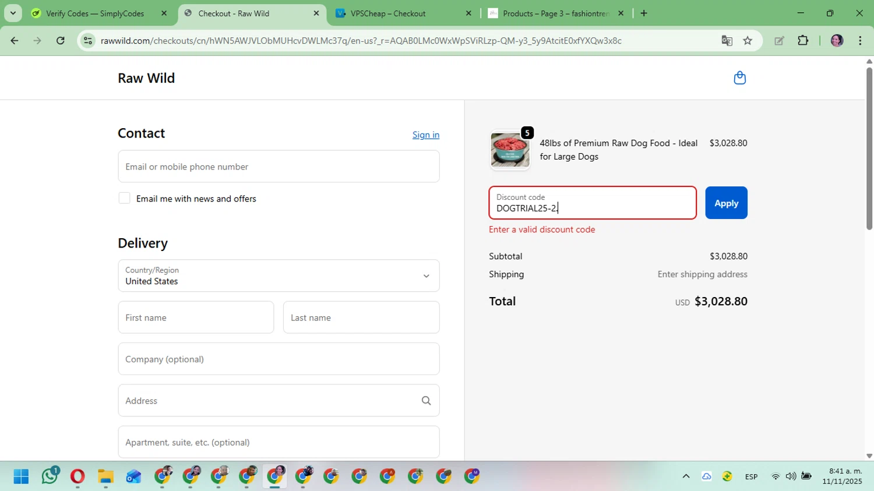
Task: Open WhatsApp from the taskbar
Action: tap(50, 476)
